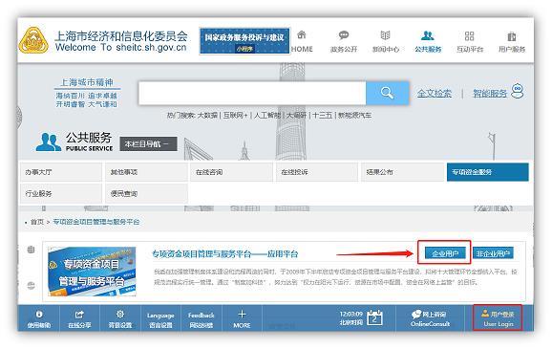The width and height of the screenshot is (552, 349).
Task: Open the 智能服务 link text
Action: click(490, 94)
